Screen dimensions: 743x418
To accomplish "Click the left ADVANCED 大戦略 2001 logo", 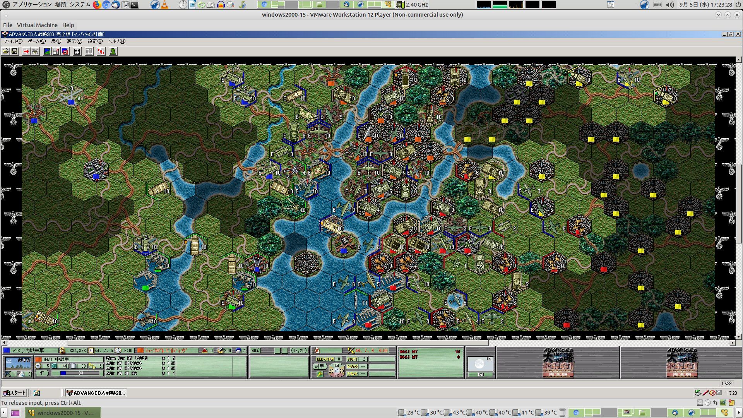I will click(x=558, y=363).
